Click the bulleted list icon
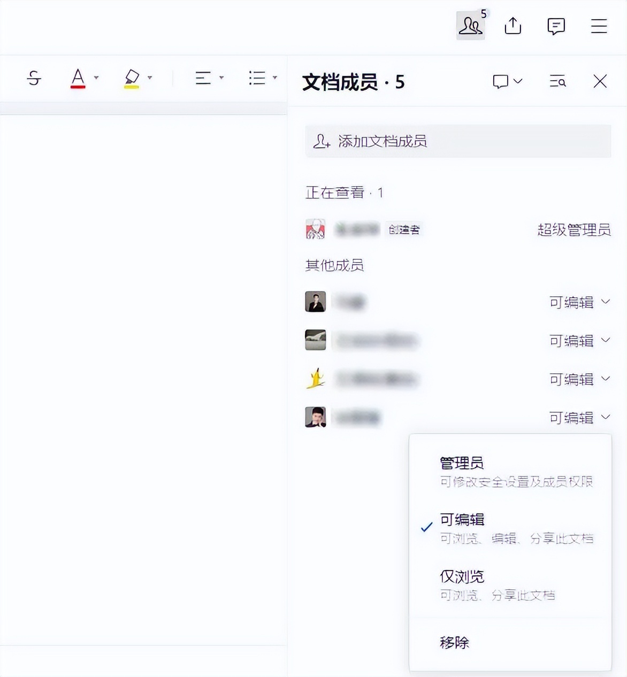627x677 pixels. tap(257, 78)
